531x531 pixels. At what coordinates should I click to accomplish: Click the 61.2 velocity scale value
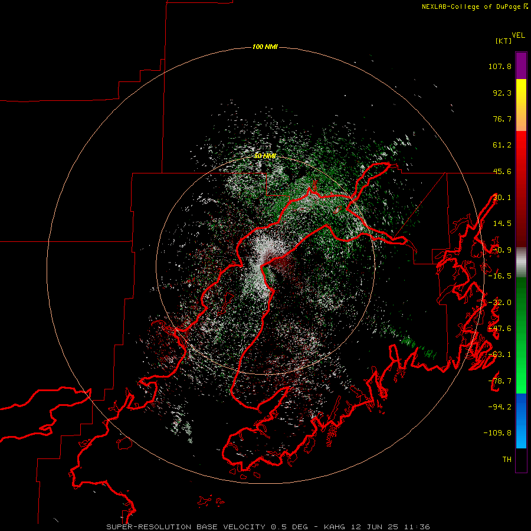(502, 145)
